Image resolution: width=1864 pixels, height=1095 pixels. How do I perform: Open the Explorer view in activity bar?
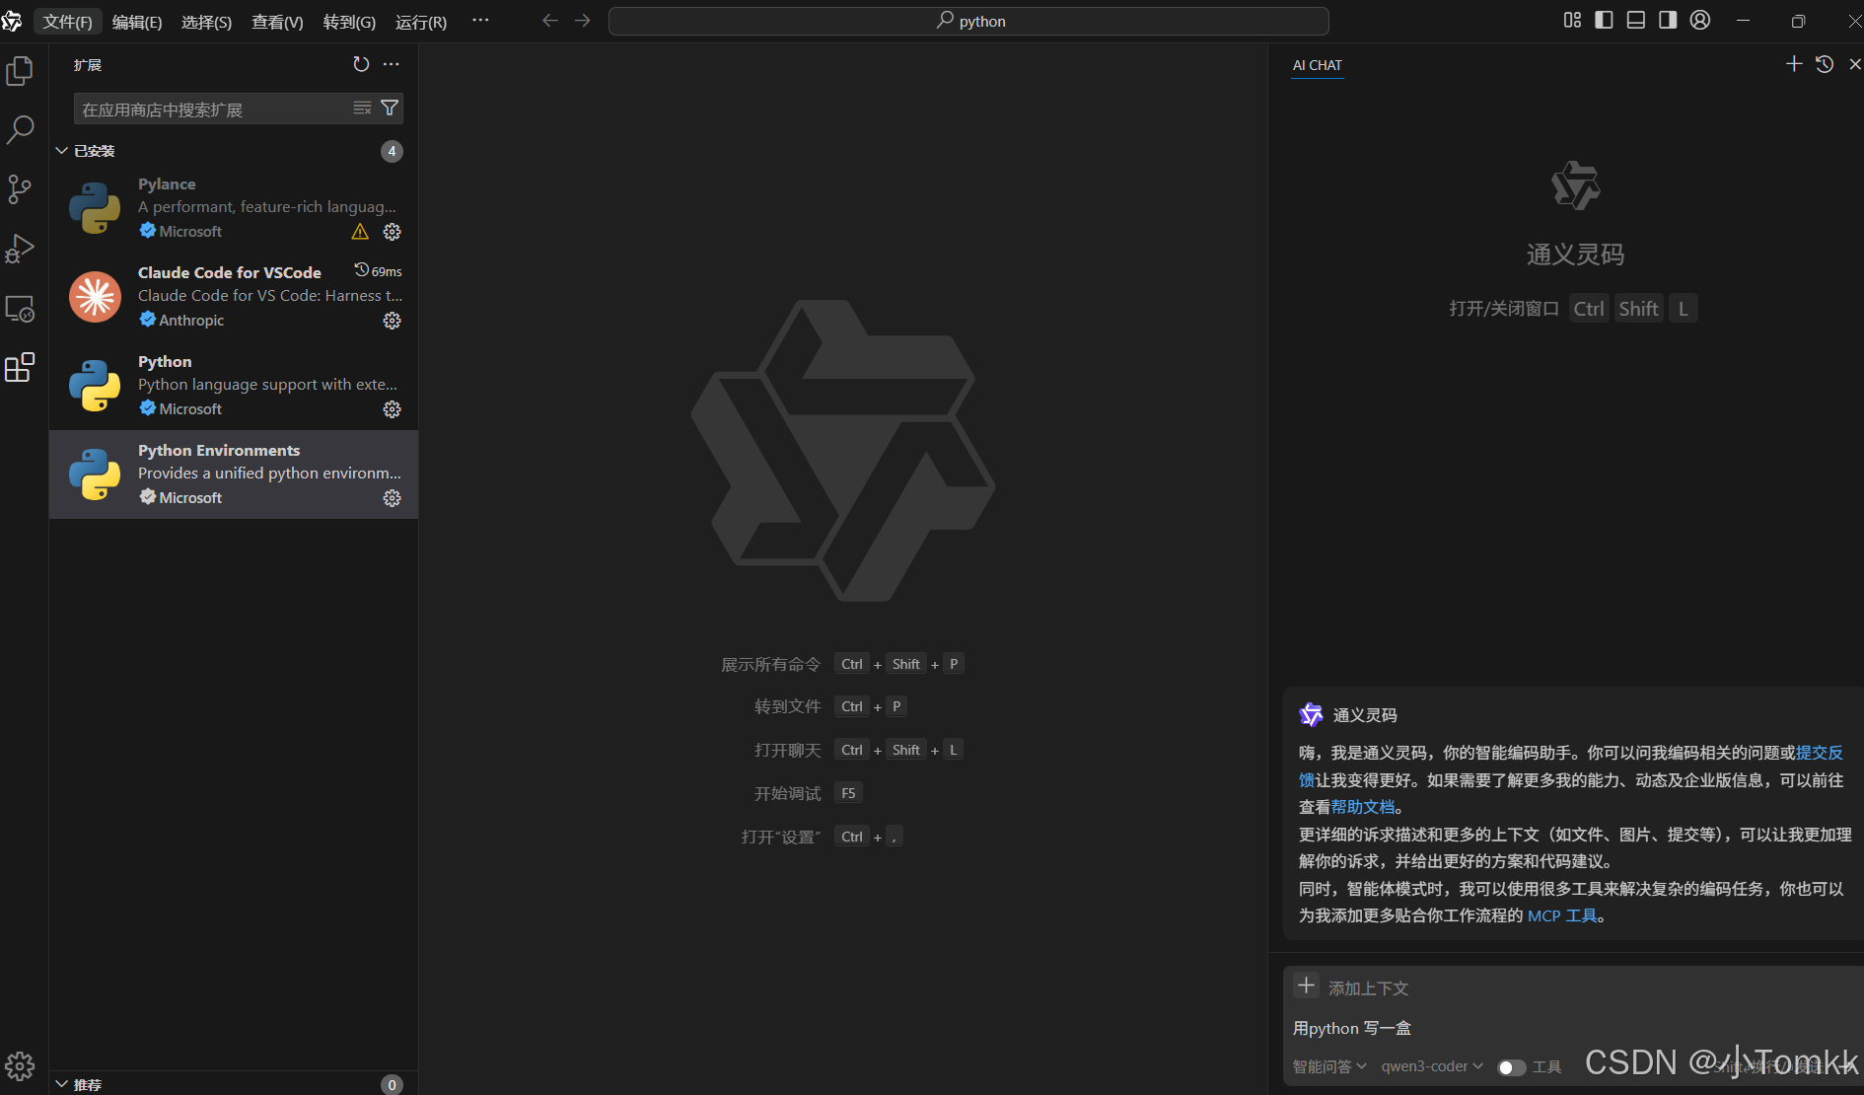click(x=20, y=71)
